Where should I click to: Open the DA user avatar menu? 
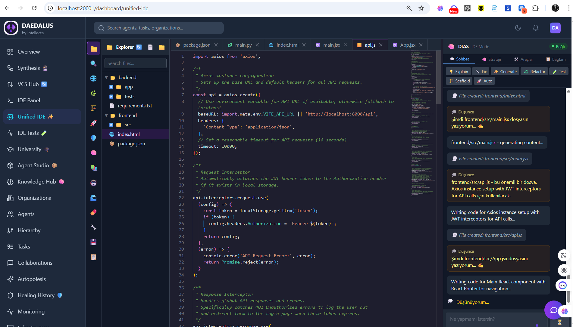555,28
